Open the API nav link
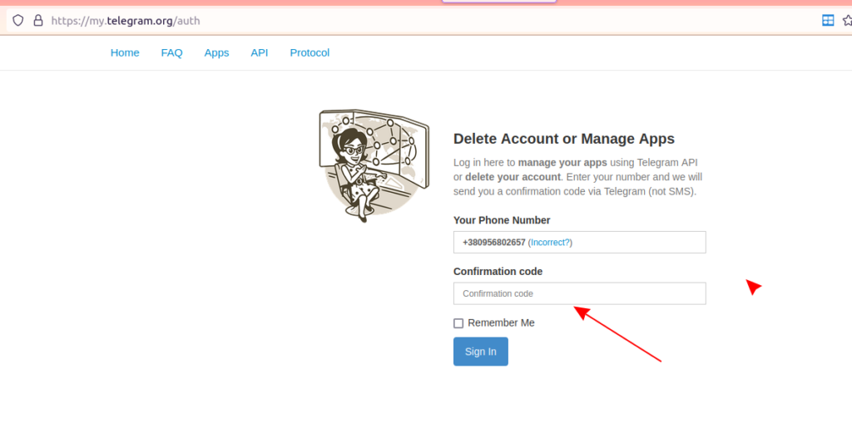 [x=260, y=52]
